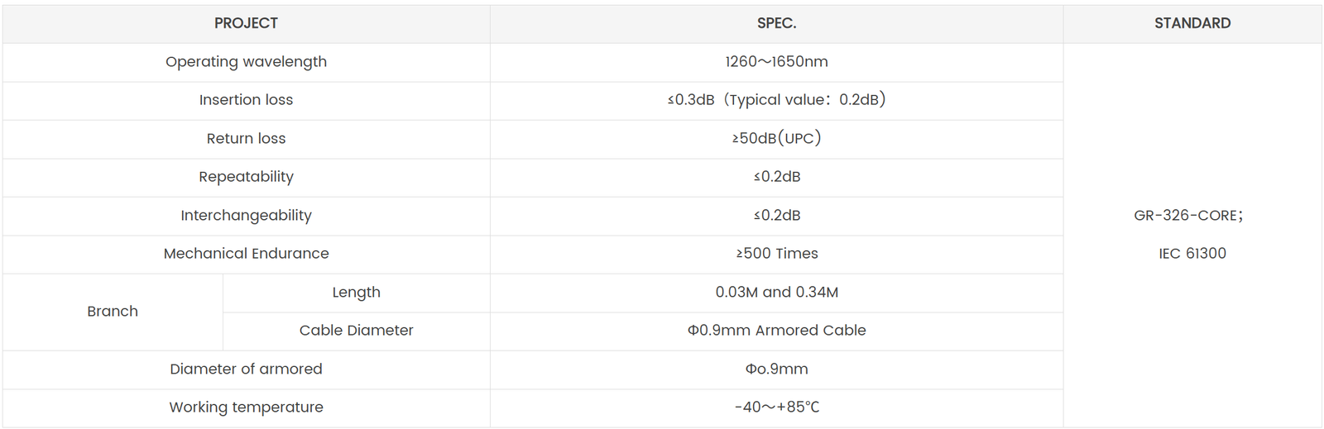Click the Cable Diameter label

pos(356,331)
